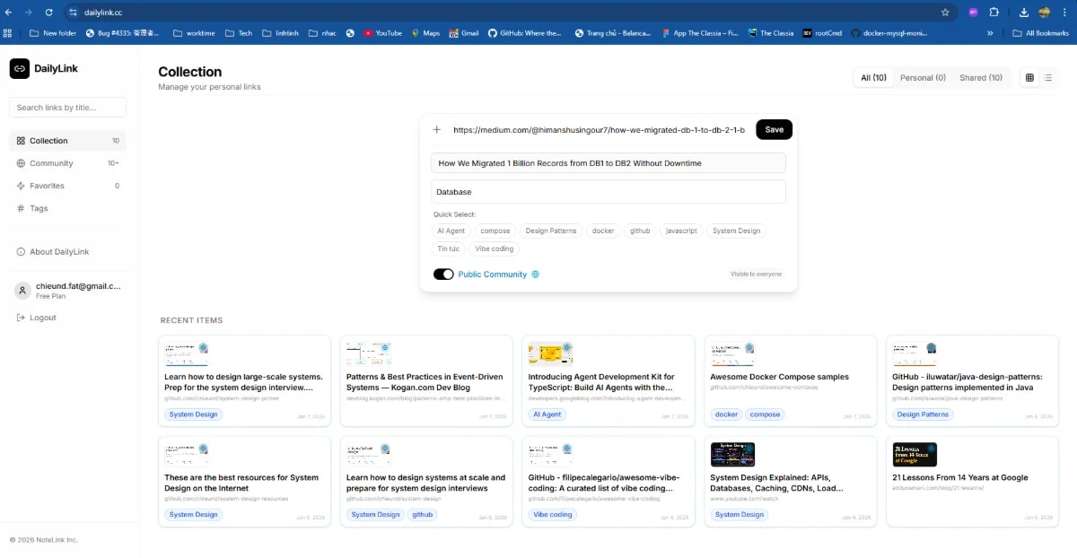
Task: Click the Logout icon in sidebar
Action: [21, 317]
